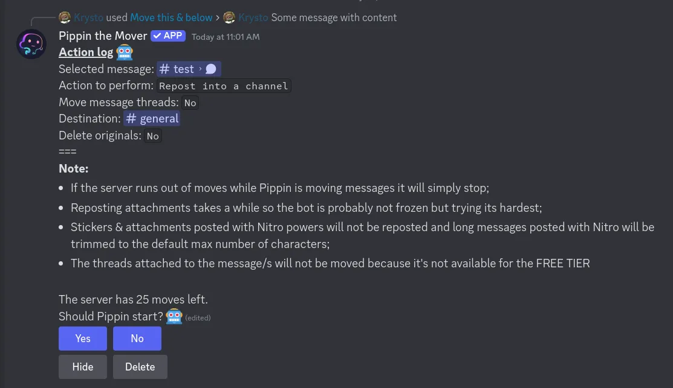The width and height of the screenshot is (673, 388).
Task: Click the hash icon of the general channel mention
Action: (x=131, y=119)
